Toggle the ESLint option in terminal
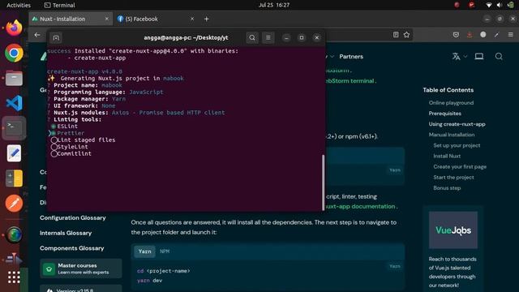Screen dimensions: 519x292 (x=65, y=127)
